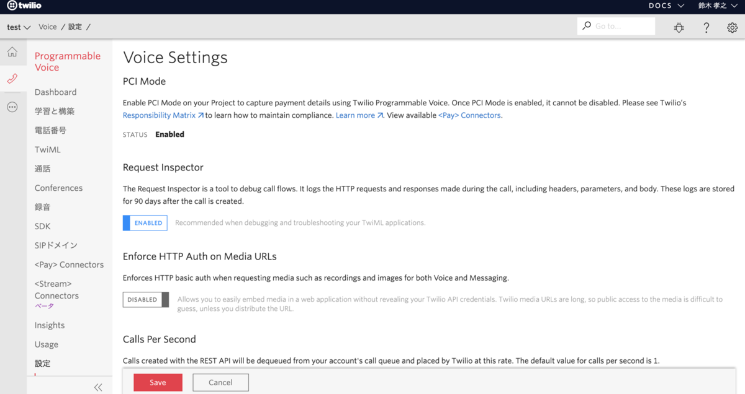The width and height of the screenshot is (745, 394).
Task: Open the <Pay> Connectors link in PCI text
Action: pos(469,115)
